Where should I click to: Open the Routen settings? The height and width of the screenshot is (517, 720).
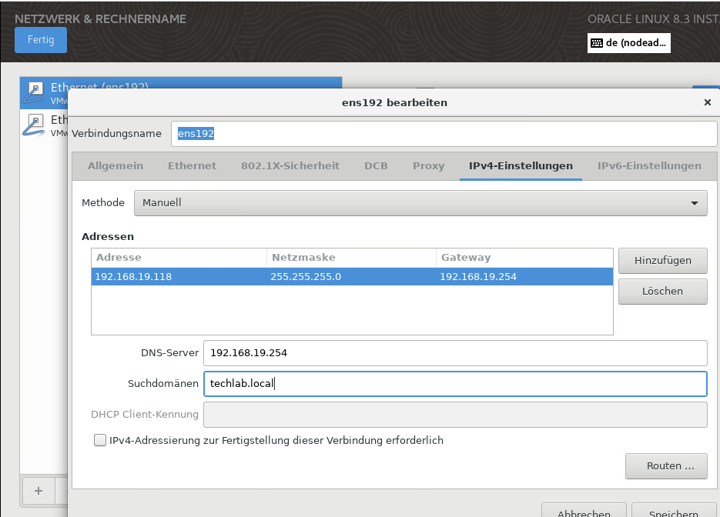point(665,466)
